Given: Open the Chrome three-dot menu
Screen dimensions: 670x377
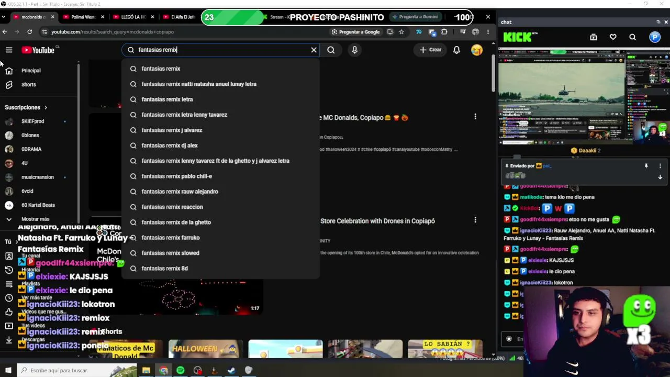Looking at the screenshot, I should point(488,32).
